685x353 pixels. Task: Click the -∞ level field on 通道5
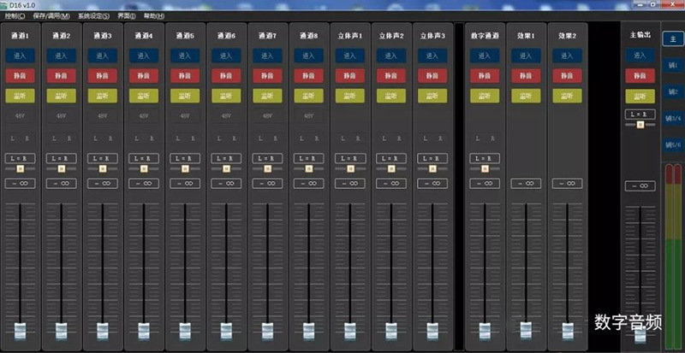[x=185, y=183]
